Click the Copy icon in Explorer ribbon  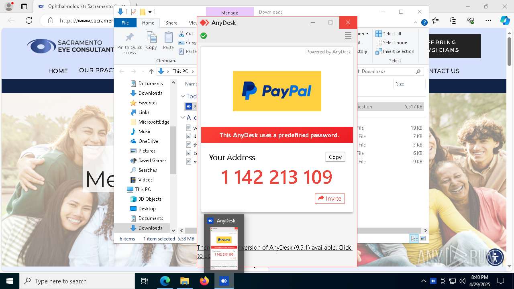(x=151, y=41)
